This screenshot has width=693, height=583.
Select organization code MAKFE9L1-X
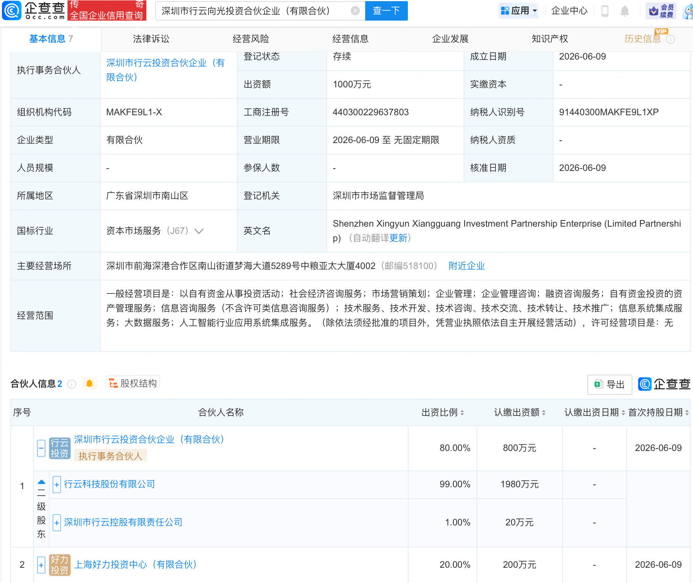pos(134,112)
